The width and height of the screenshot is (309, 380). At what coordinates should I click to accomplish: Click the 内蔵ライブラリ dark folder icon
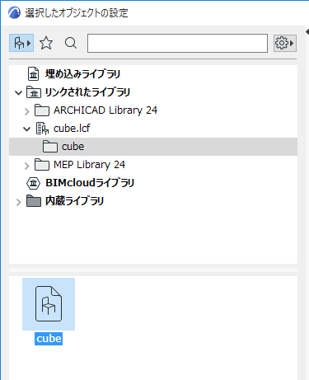pyautogui.click(x=34, y=201)
